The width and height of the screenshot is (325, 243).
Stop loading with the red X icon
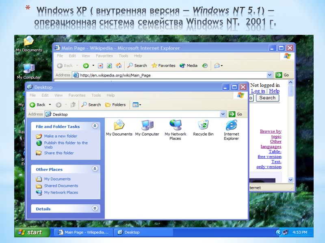coord(100,65)
